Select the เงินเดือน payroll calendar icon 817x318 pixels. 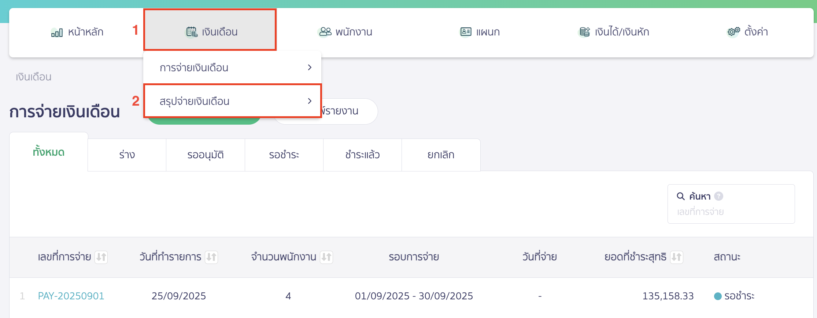(191, 31)
